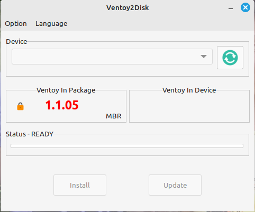255x212 pixels.
Task: Click the Install button
Action: tap(80, 185)
